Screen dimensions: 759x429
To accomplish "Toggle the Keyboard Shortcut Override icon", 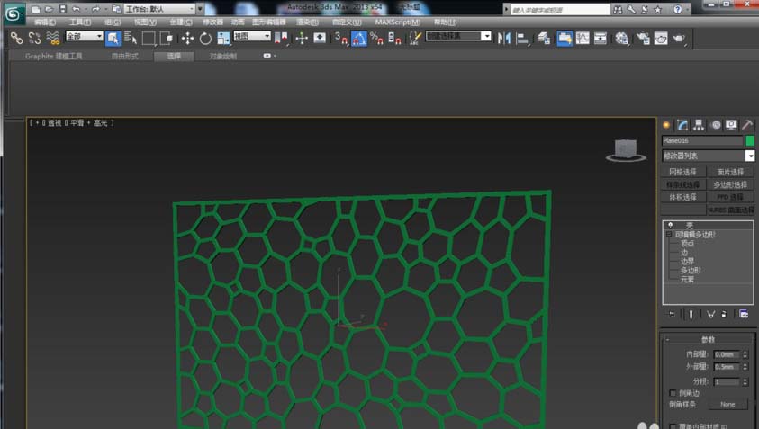I will point(320,38).
